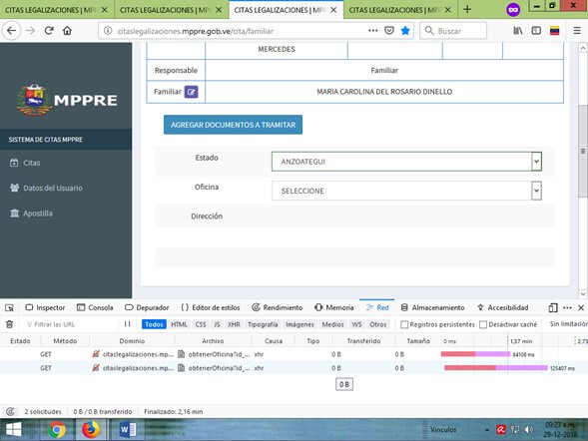Open the Depurador tab
This screenshot has width=588, height=441.
click(147, 307)
